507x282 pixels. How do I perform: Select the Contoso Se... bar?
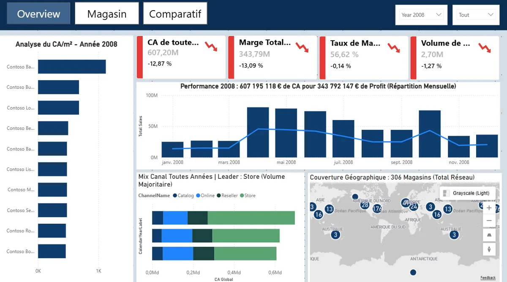pyautogui.click(x=52, y=210)
